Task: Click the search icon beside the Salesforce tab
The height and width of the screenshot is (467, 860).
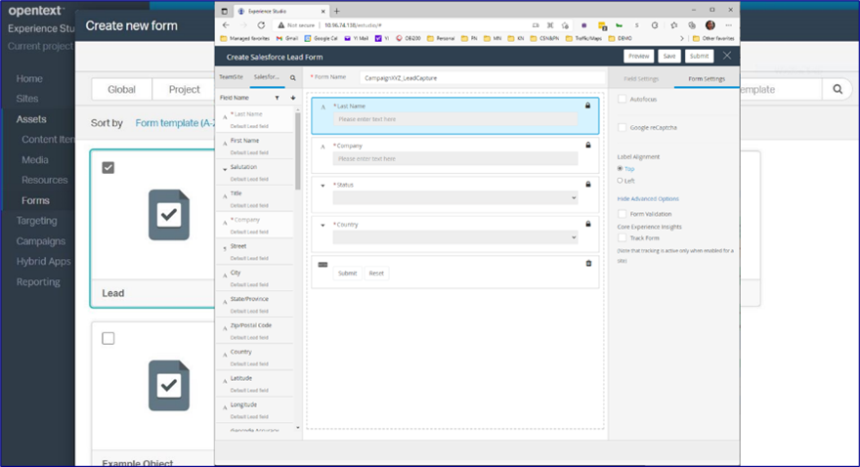Action: [293, 78]
